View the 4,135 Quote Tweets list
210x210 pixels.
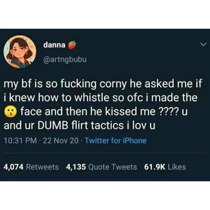pos(101,167)
